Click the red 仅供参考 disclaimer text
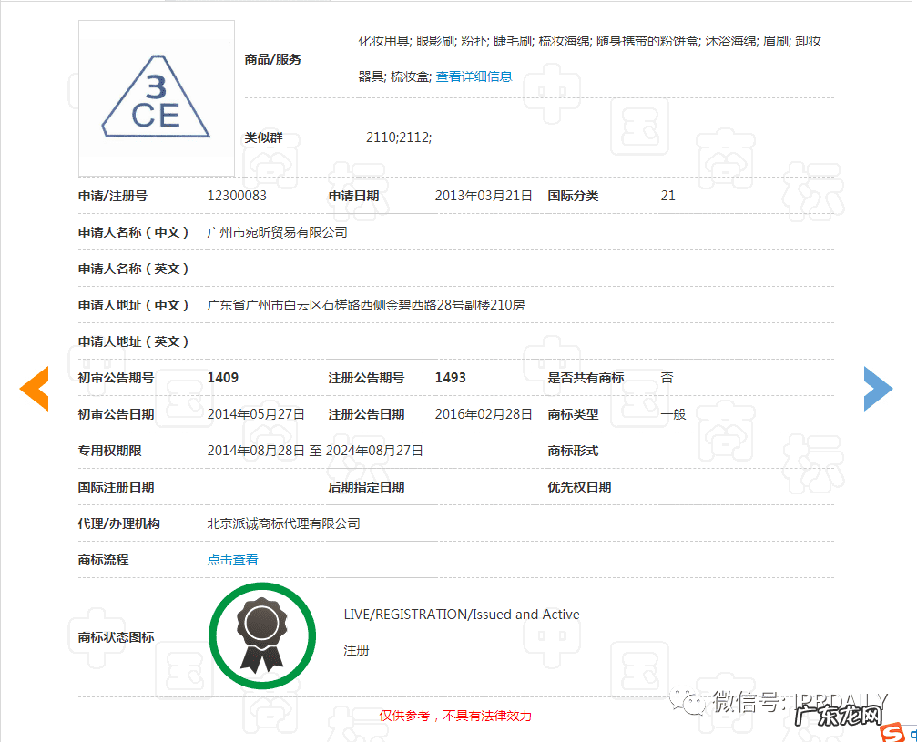917x742 pixels. (x=455, y=715)
